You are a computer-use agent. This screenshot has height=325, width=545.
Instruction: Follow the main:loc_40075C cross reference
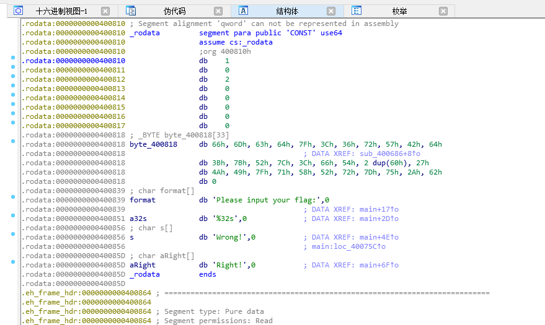point(348,246)
